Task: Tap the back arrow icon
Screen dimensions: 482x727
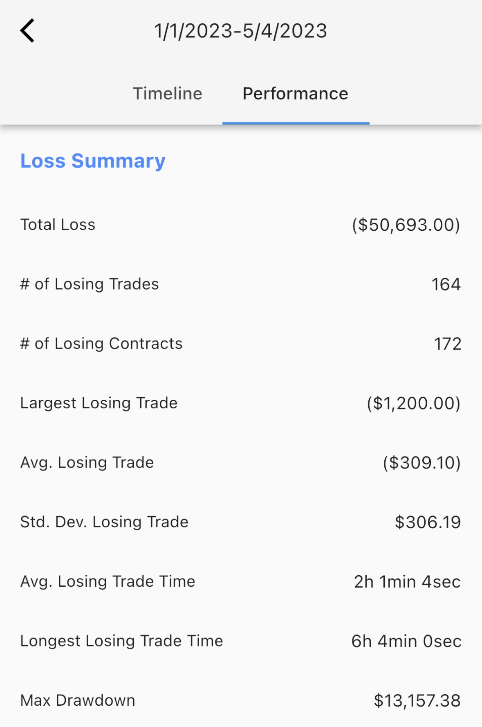Action: (27, 31)
